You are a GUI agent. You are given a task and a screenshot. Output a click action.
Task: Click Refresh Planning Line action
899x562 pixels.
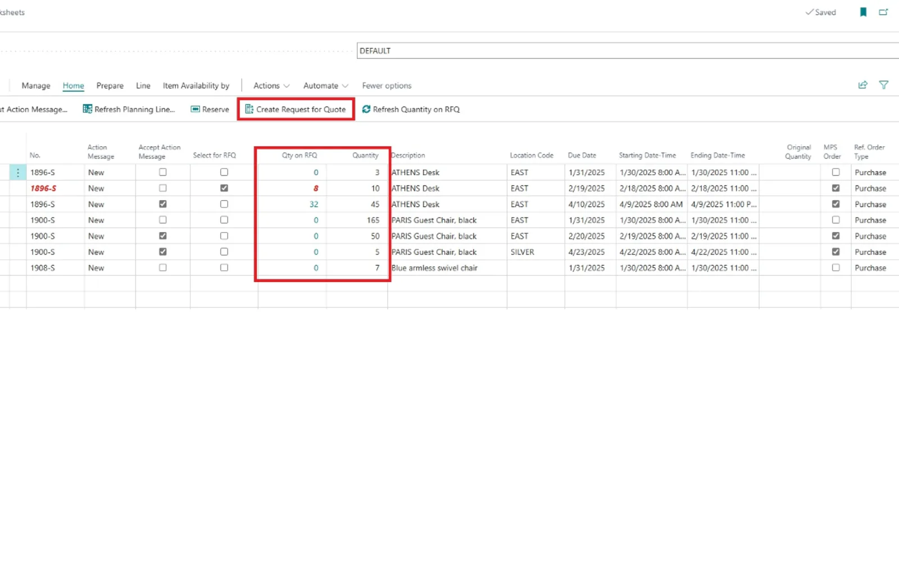tap(129, 109)
